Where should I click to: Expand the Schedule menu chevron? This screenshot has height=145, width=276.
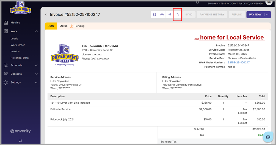pos(36,65)
